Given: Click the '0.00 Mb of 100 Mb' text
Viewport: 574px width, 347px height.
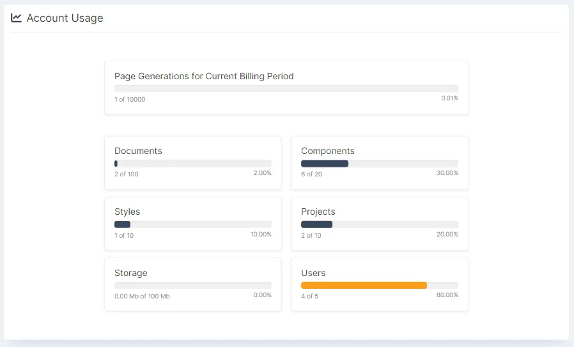Looking at the screenshot, I should pos(142,296).
